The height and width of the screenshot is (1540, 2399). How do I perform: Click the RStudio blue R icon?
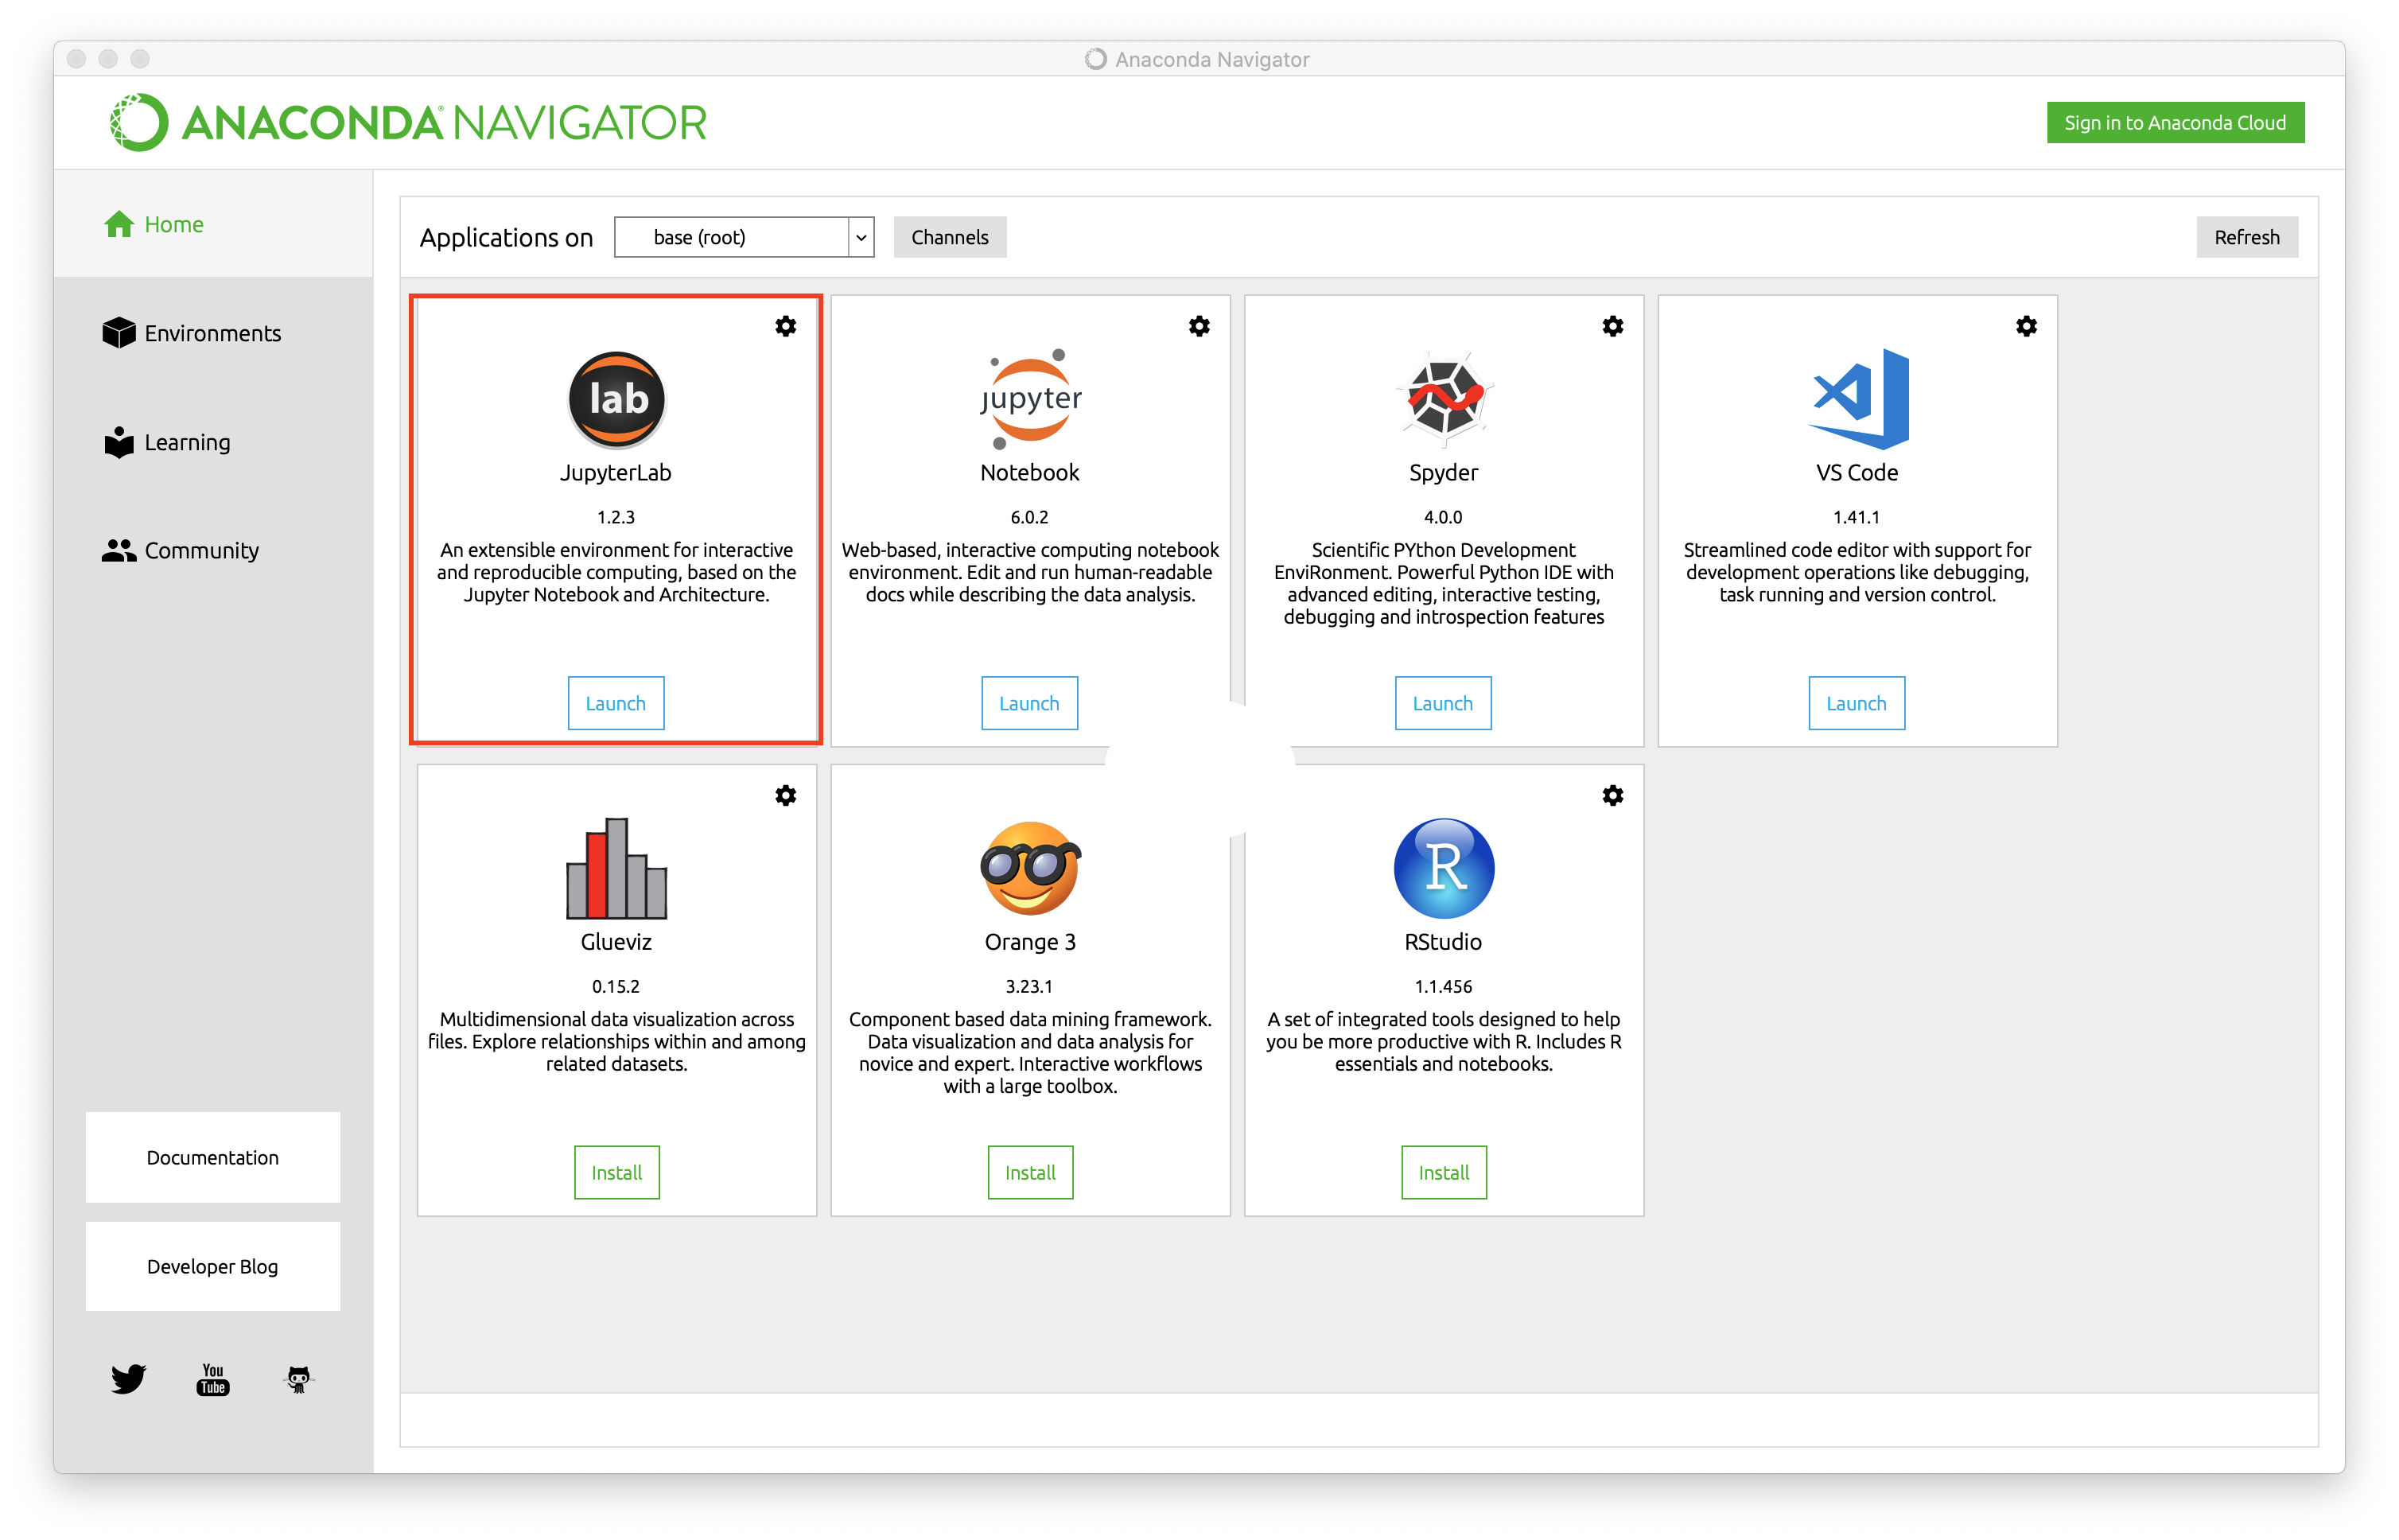(x=1443, y=868)
